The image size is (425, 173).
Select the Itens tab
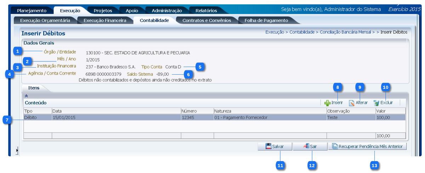tap(34, 87)
